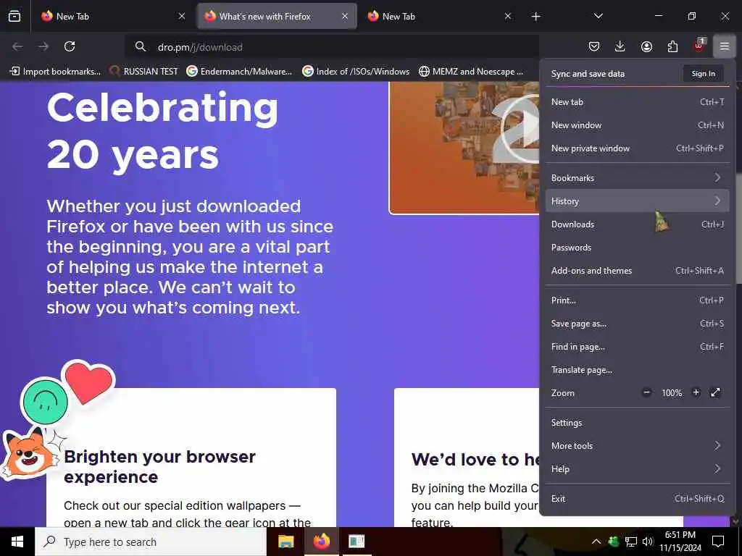Open the volume speaker tray icon
The width and height of the screenshot is (742, 556).
pyautogui.click(x=648, y=542)
